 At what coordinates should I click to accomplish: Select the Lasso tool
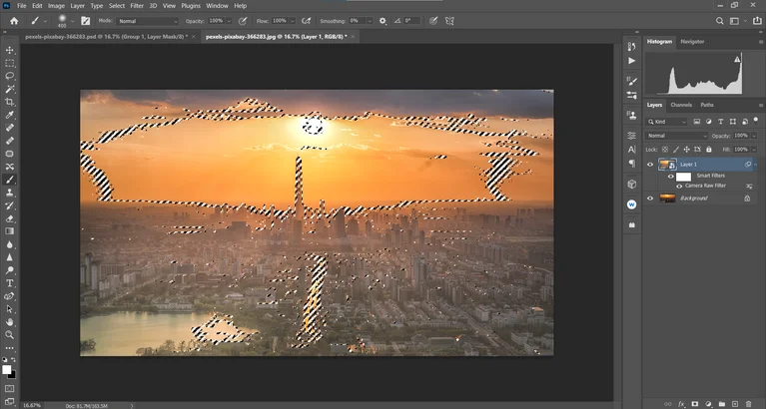click(10, 76)
